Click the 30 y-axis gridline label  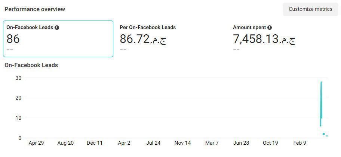coord(18,78)
